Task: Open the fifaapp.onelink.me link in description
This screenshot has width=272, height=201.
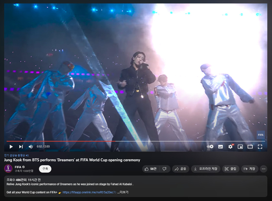Action: pyautogui.click(x=89, y=192)
